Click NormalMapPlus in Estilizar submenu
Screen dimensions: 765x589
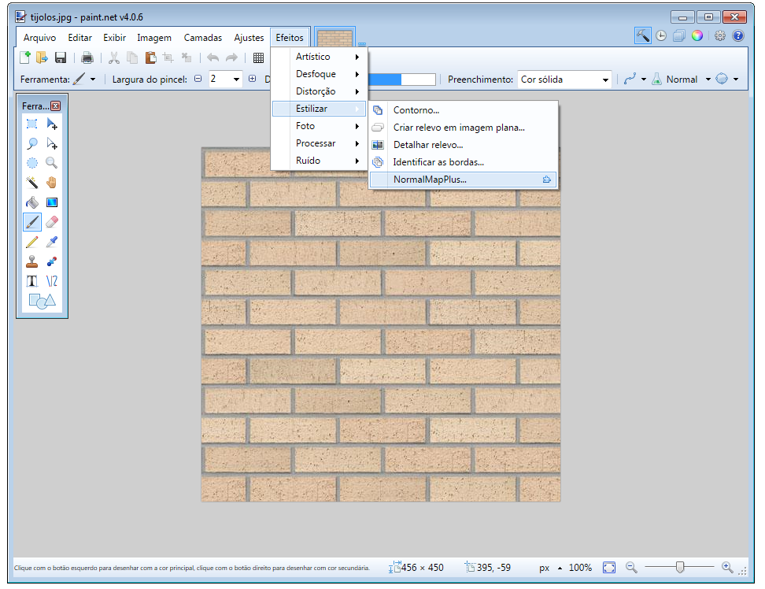[x=430, y=180]
